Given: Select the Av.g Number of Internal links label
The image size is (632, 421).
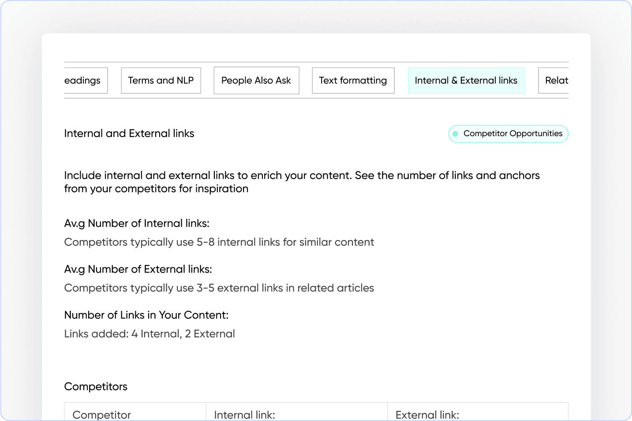Looking at the screenshot, I should point(137,223).
